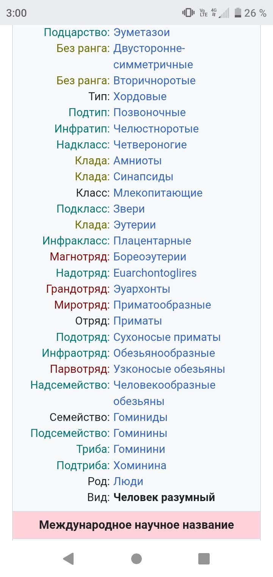273x577 pixels.
Task: Tap the battery icon in status bar
Action: pyautogui.click(x=238, y=13)
